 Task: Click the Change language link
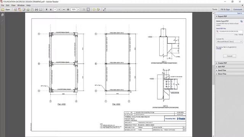click(218, 49)
